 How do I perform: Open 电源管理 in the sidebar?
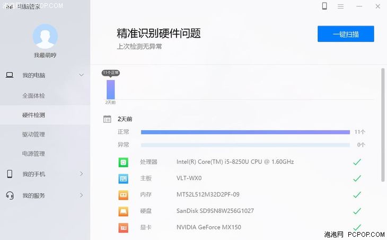tap(33, 154)
